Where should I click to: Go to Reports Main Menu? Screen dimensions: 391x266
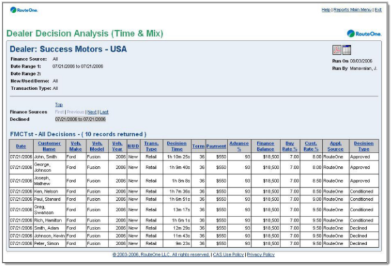[352, 10]
